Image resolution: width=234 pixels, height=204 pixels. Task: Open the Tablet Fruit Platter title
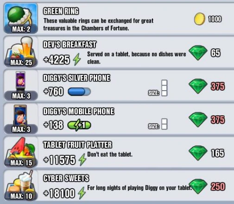coord(77,145)
